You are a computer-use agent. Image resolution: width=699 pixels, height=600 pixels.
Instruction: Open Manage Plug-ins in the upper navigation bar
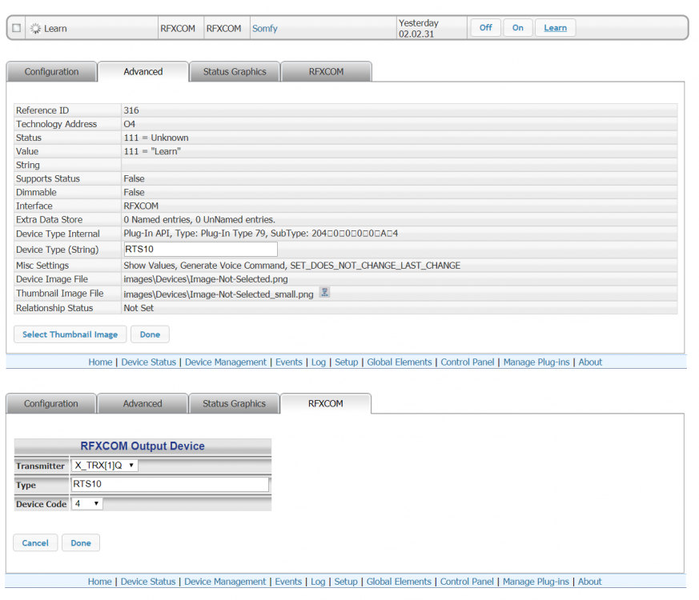point(536,362)
